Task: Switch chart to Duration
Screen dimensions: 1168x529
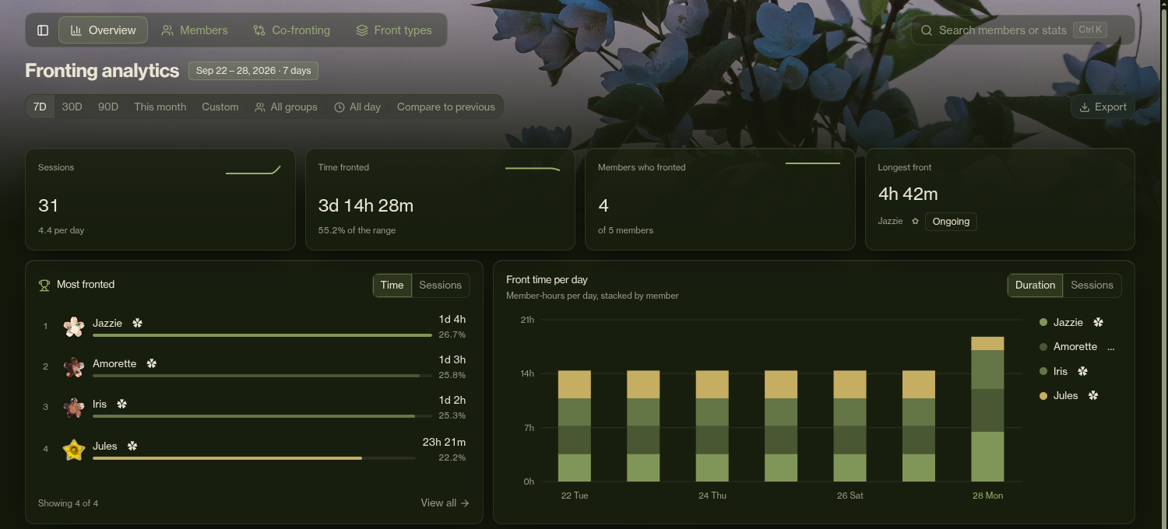Action: point(1035,285)
